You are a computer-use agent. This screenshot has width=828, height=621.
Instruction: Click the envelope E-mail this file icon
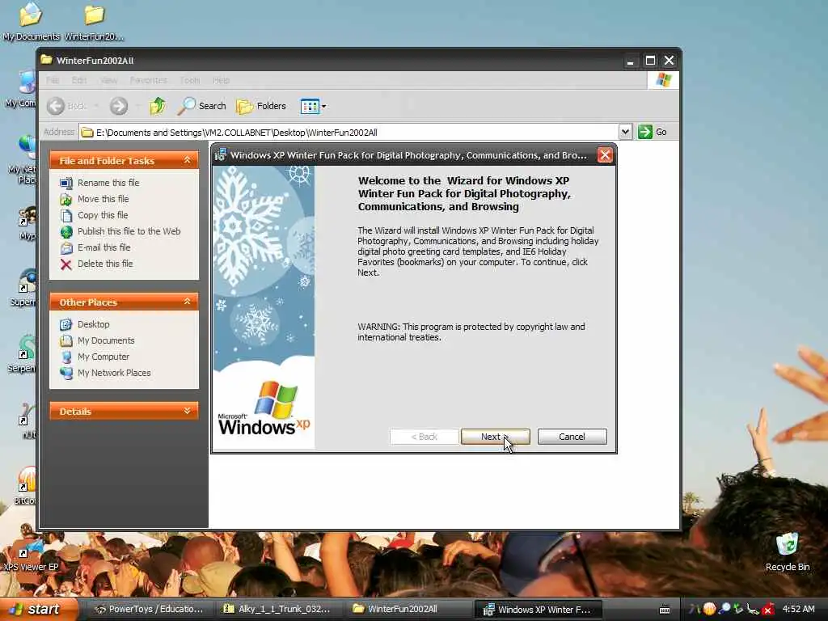click(66, 248)
